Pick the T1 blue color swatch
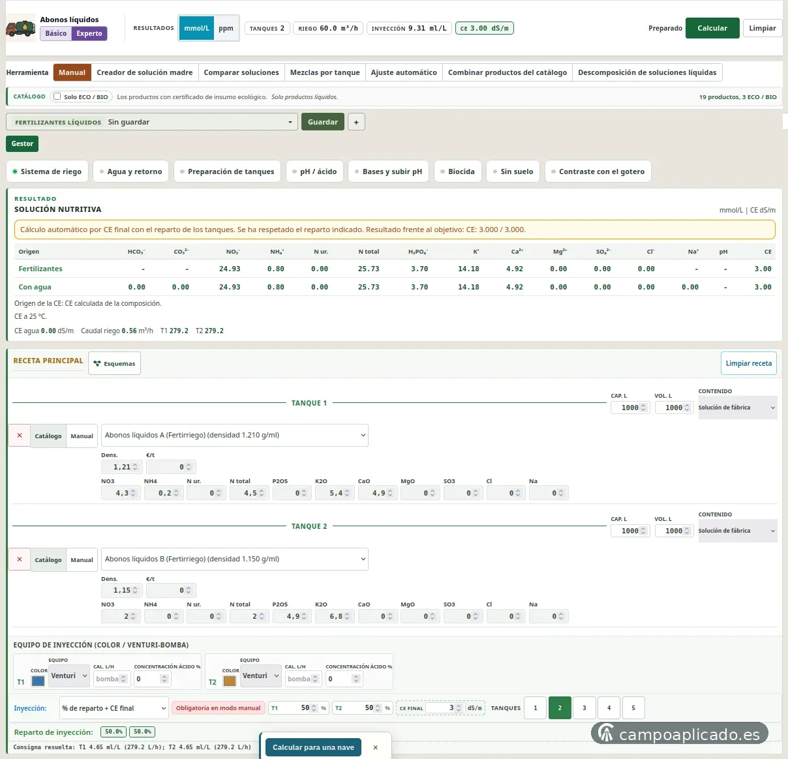Viewport: 788px width, 759px height. [38, 681]
